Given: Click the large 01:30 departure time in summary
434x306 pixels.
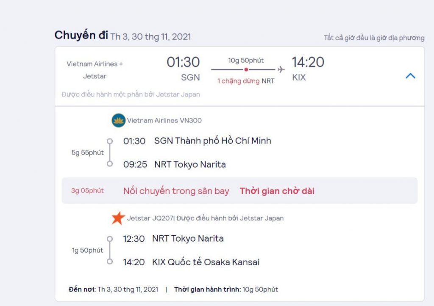Looking at the screenshot, I should 183,62.
